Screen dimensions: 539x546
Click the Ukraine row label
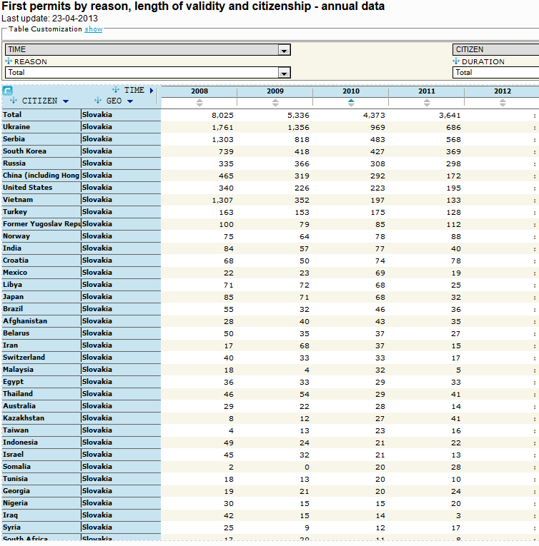[16, 127]
